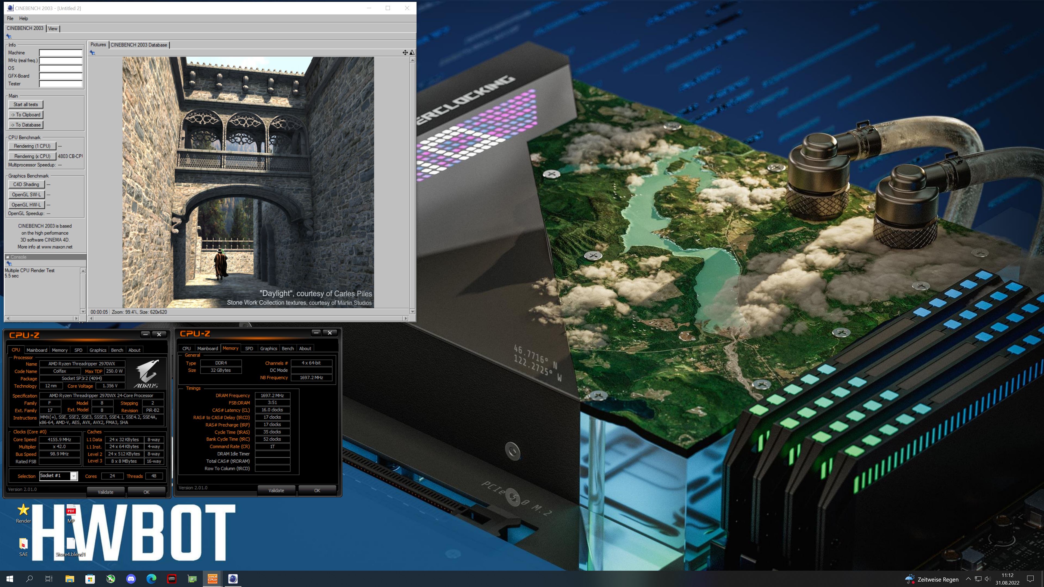This screenshot has width=1044, height=587.
Task: Launch File Explorer from the taskbar
Action: coord(70,579)
